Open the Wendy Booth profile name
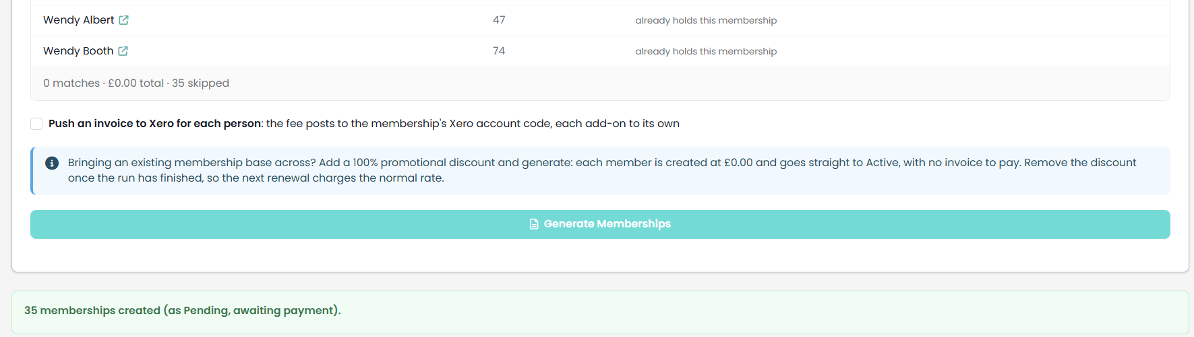 78,51
